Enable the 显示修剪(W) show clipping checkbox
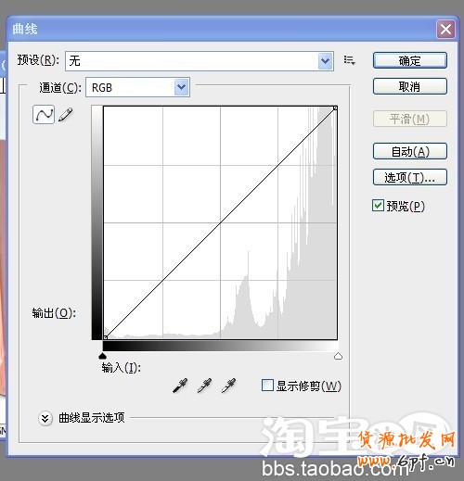464x481 pixels. pyautogui.click(x=267, y=386)
